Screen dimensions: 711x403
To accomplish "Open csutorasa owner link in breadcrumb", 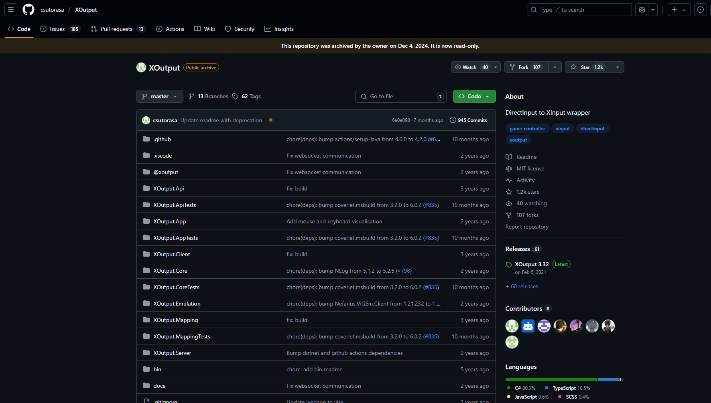I will [x=52, y=10].
